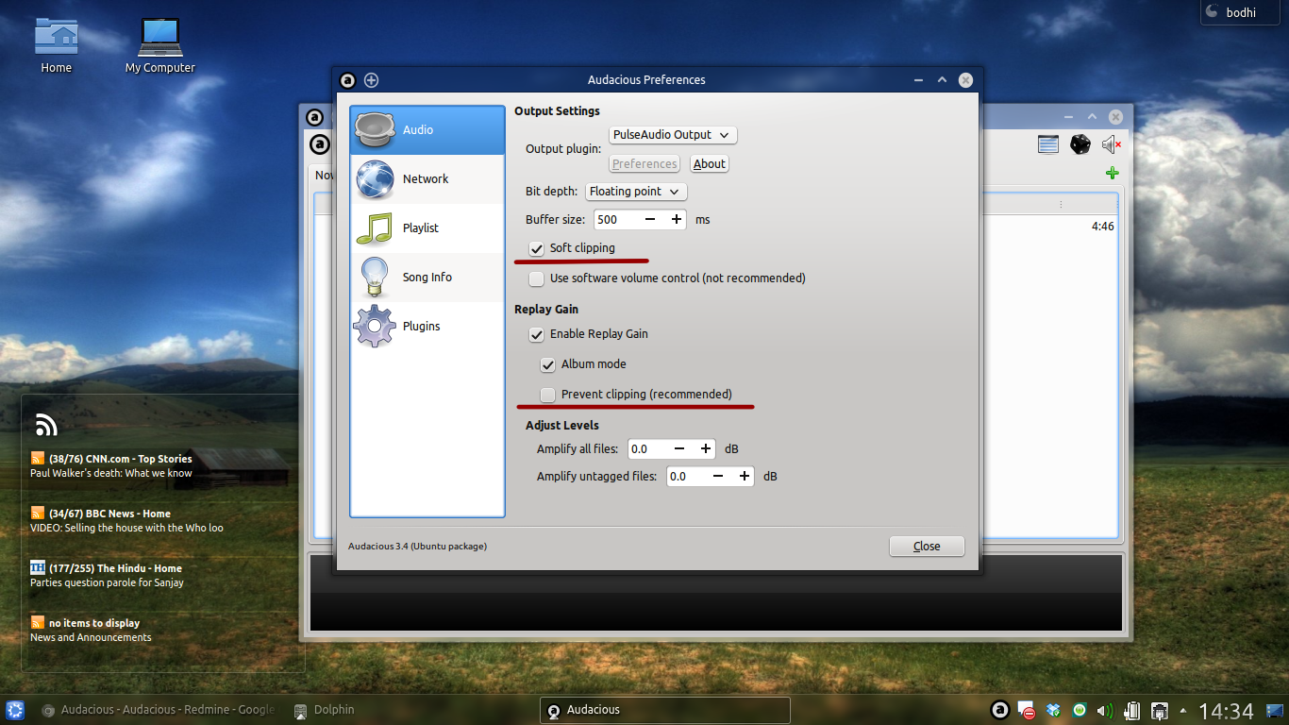Image resolution: width=1289 pixels, height=725 pixels.
Task: Click the chat blocked status tray icon
Action: pyautogui.click(x=1028, y=711)
